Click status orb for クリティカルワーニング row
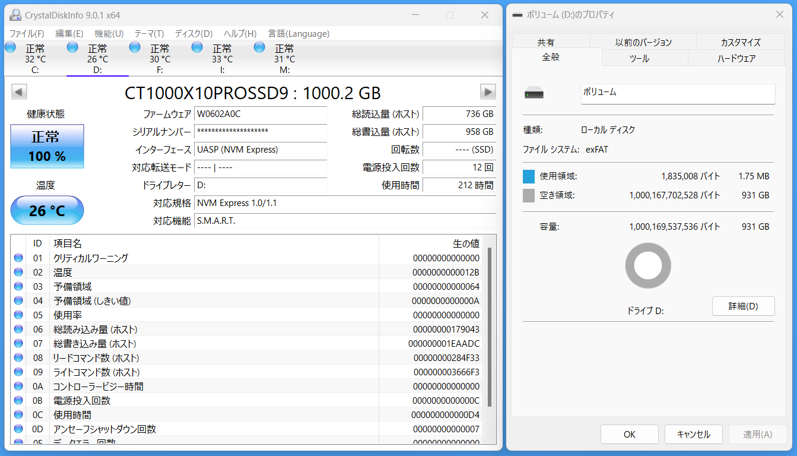Screen dimensions: 797x456 pyautogui.click(x=18, y=258)
